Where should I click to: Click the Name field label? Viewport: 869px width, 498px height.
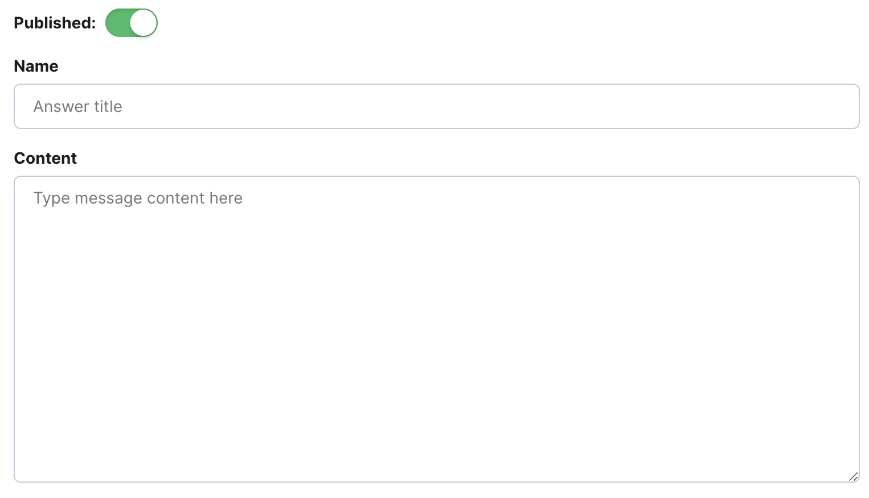pos(36,66)
